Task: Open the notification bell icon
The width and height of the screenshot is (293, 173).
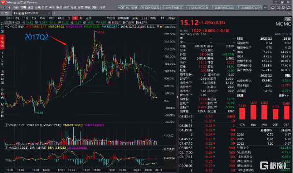Action: (x=289, y=8)
